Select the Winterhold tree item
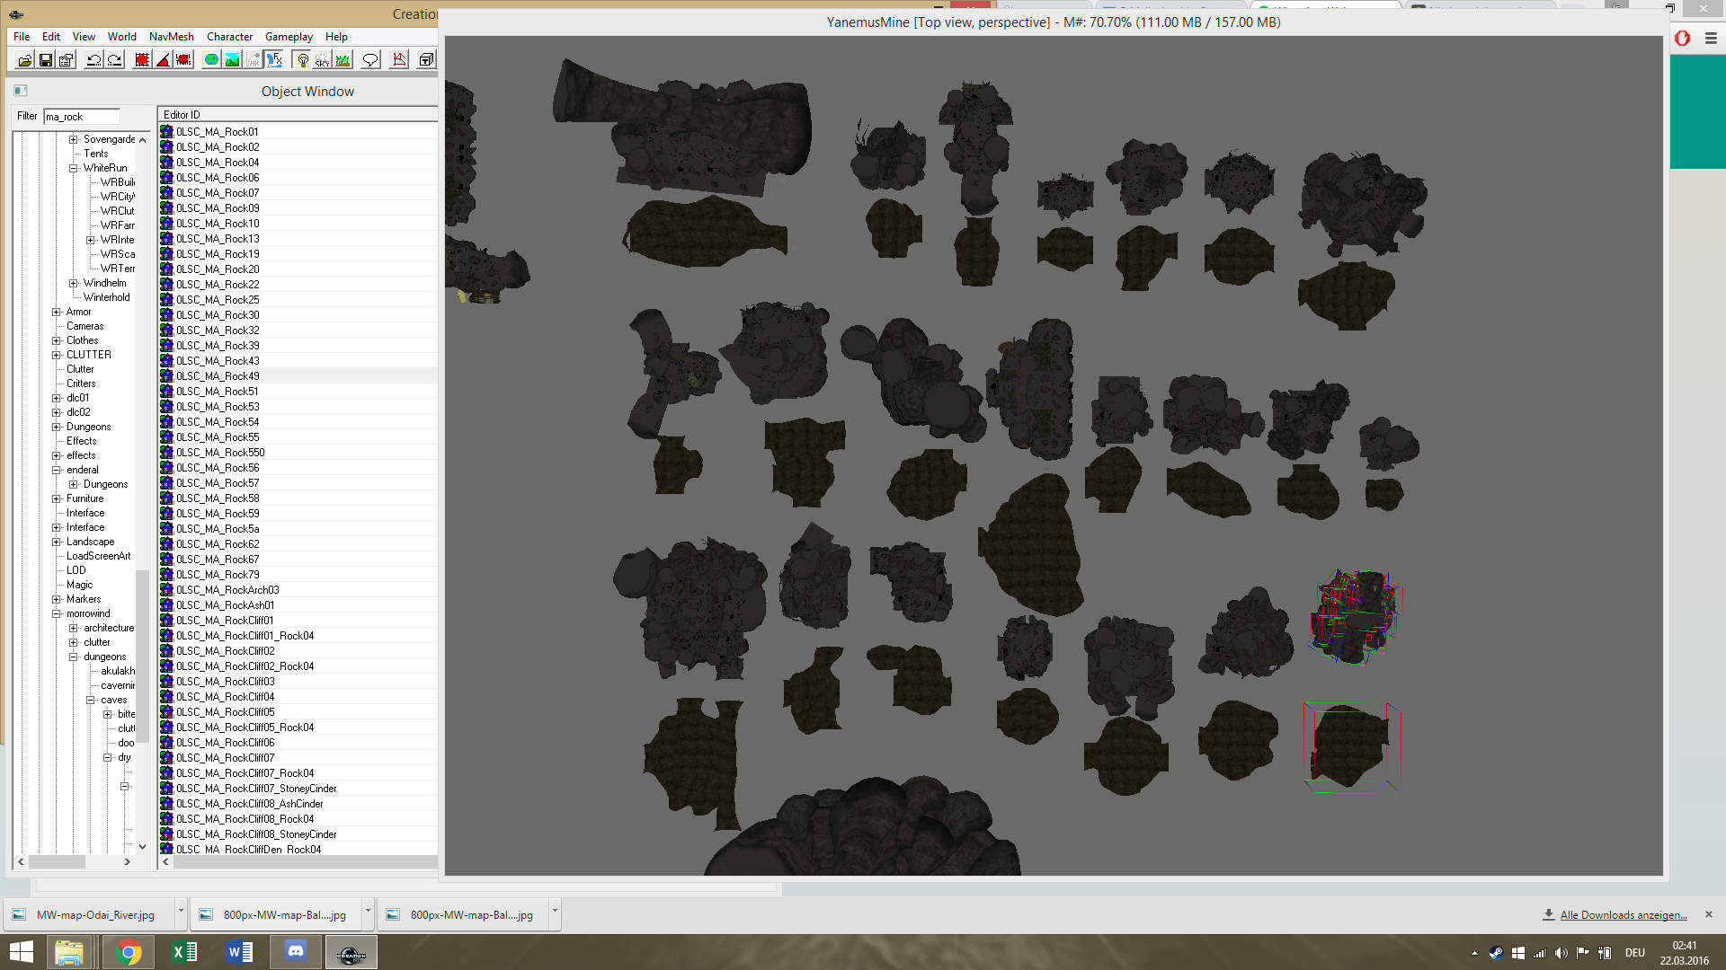The height and width of the screenshot is (970, 1726). pos(107,297)
